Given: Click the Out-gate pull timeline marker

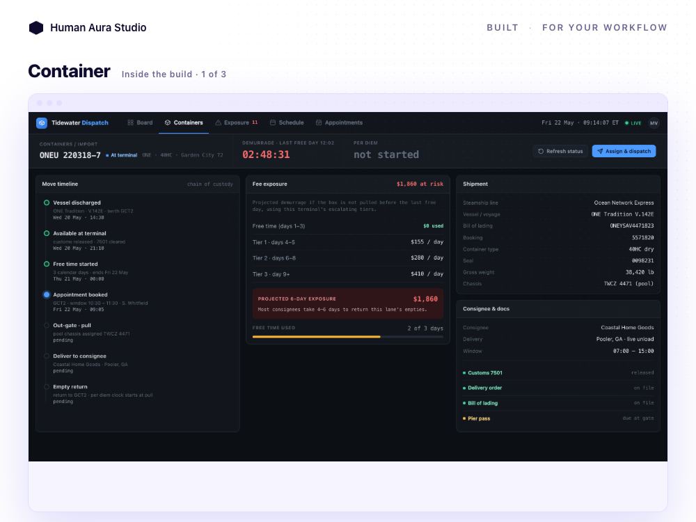Looking at the screenshot, I should [x=47, y=325].
